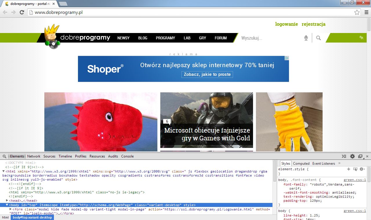The image size is (371, 220).
Task: Reload the page with the refresh icon
Action: click(22, 12)
